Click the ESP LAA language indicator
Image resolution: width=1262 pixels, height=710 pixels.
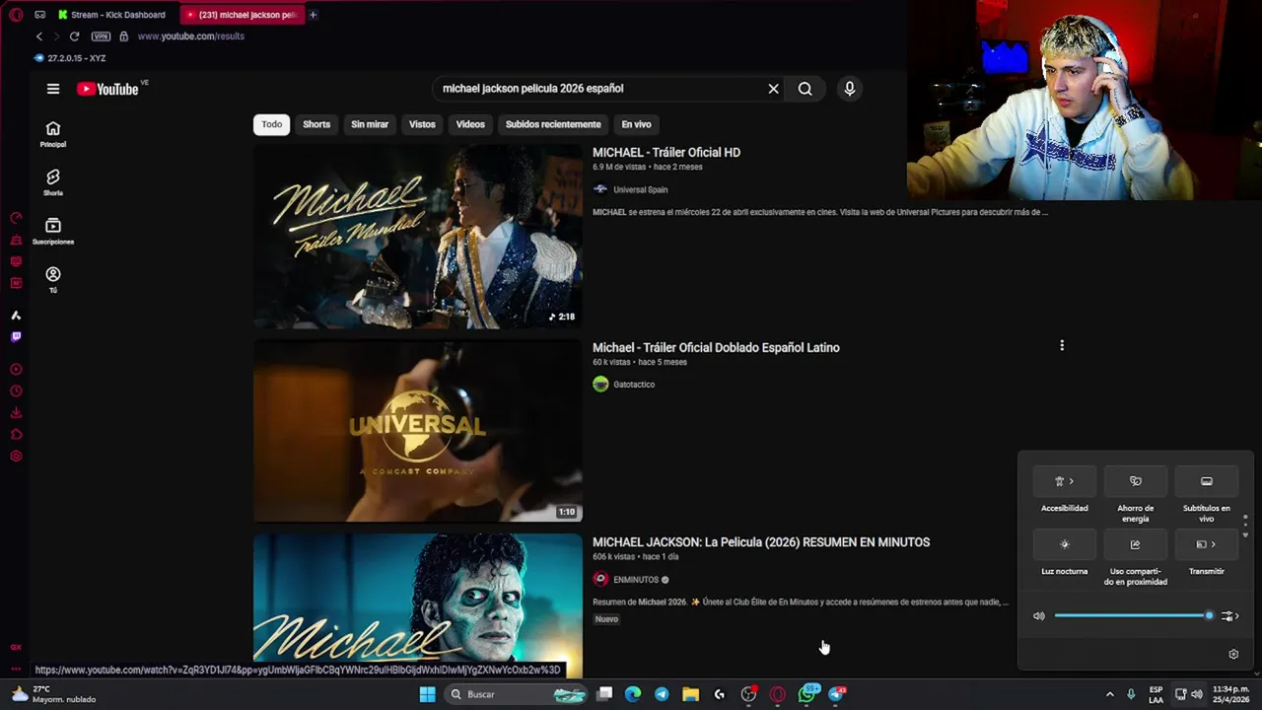1156,694
